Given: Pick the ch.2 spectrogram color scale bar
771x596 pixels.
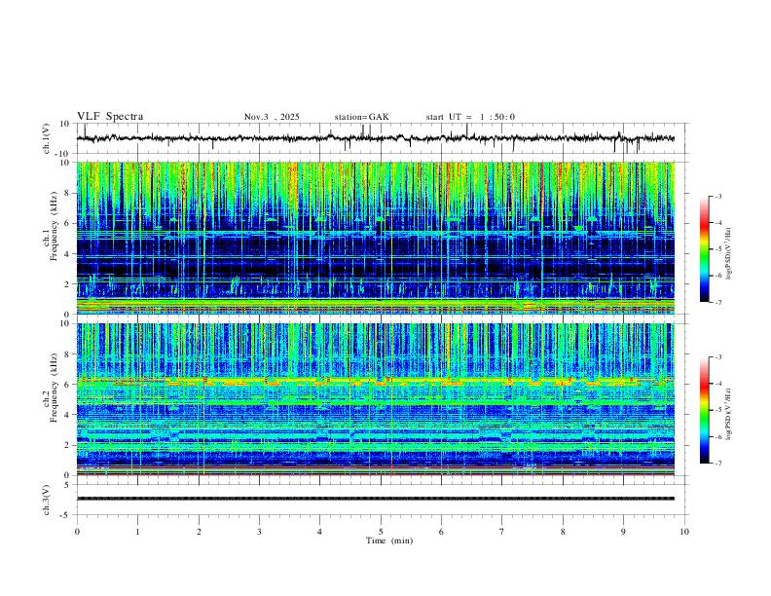Looking at the screenshot, I should click(704, 410).
